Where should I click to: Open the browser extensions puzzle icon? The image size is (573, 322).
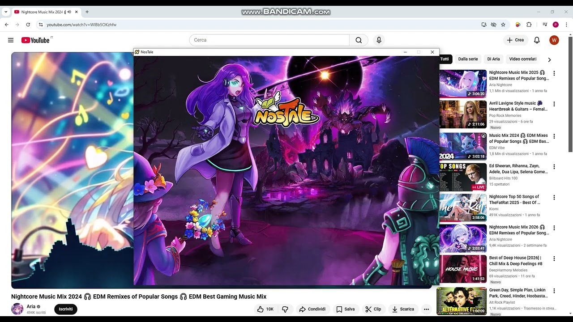click(529, 25)
